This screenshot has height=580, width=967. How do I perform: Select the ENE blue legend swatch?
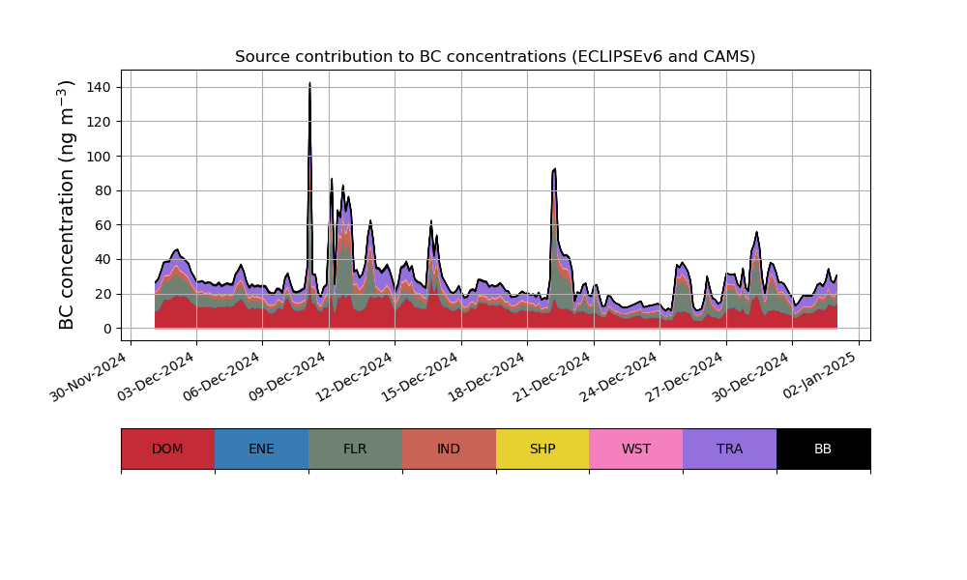tap(261, 449)
